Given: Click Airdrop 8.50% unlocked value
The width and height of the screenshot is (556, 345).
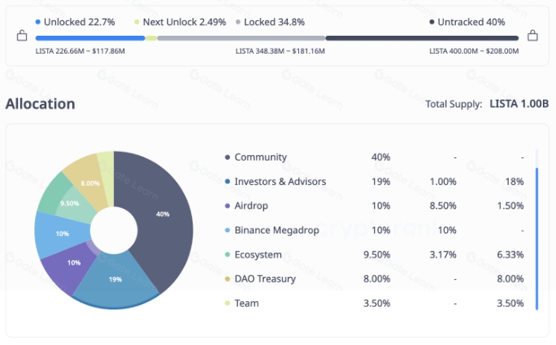Looking at the screenshot, I should [443, 206].
